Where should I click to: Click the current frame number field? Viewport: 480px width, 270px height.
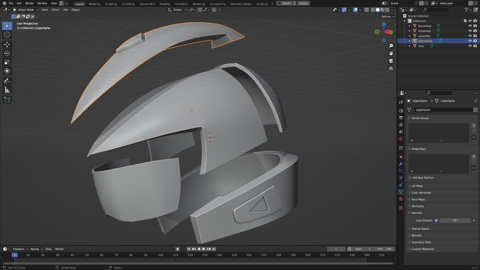[x=336, y=249]
